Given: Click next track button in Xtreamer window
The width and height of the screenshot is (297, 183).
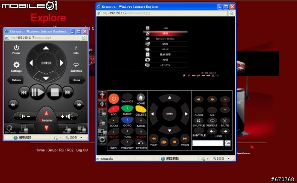Looking at the screenshot, I should click(68, 93).
